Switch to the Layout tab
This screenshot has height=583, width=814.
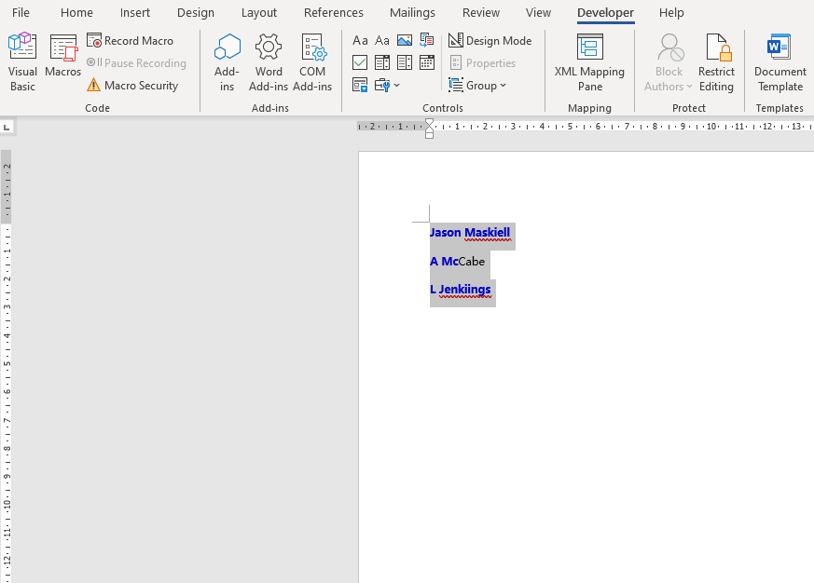(259, 12)
